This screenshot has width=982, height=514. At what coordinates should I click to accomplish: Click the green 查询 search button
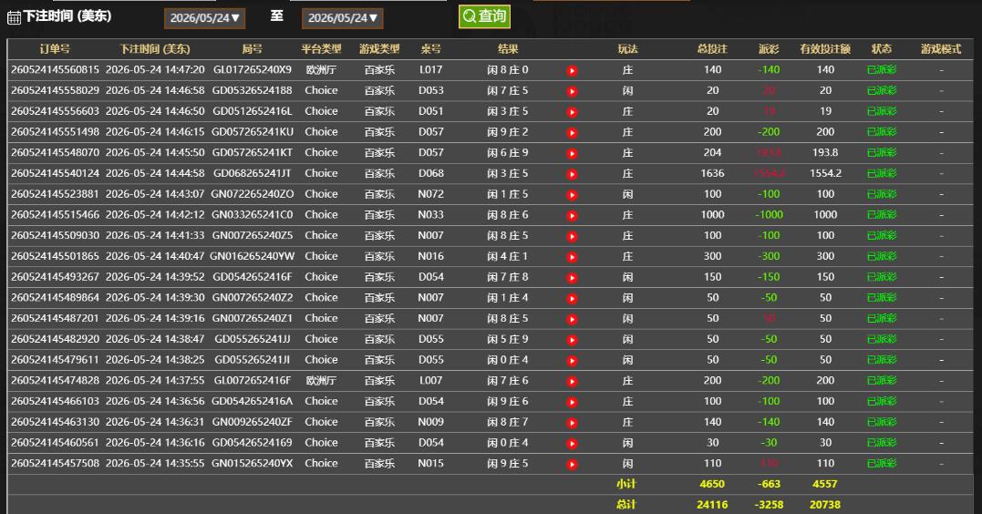click(x=484, y=16)
